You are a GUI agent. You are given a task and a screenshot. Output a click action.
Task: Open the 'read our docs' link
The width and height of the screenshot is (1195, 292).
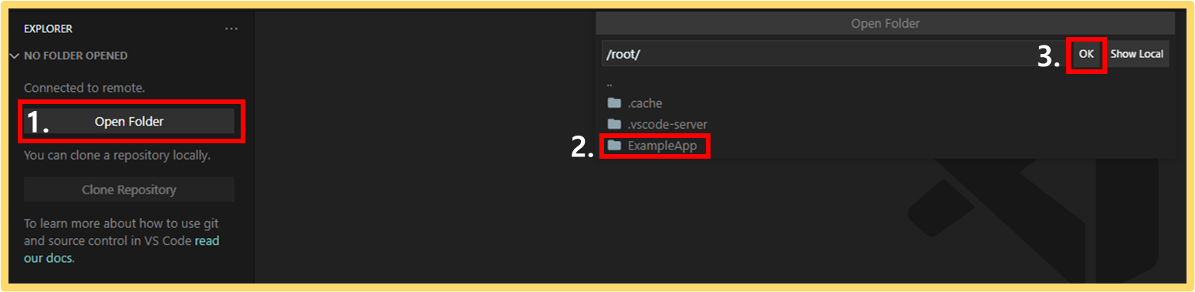pyautogui.click(x=122, y=250)
